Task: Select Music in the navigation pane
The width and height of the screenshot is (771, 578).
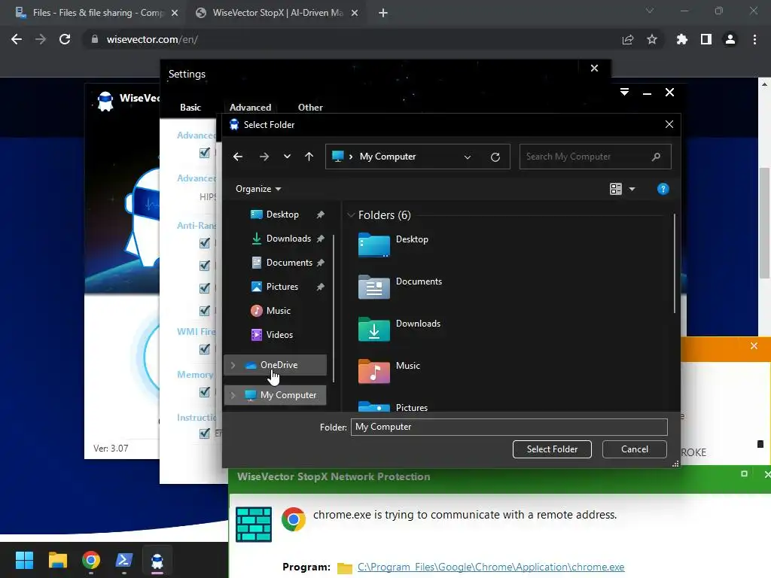Action: point(278,311)
